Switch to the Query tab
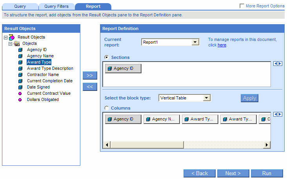The width and height of the screenshot is (287, 179). tap(20, 6)
